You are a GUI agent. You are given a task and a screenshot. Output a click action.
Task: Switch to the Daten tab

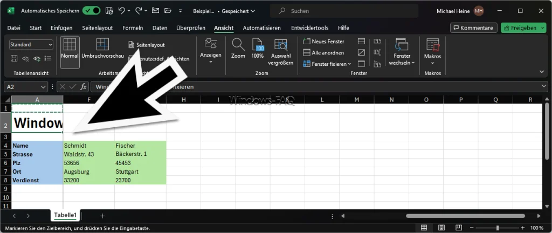point(160,28)
